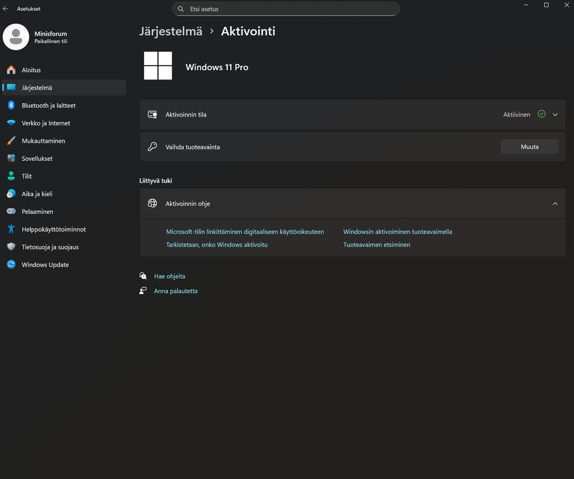Open Windowsin aktivoiminen tuoteavaimella link
The image size is (574, 479).
pyautogui.click(x=398, y=232)
